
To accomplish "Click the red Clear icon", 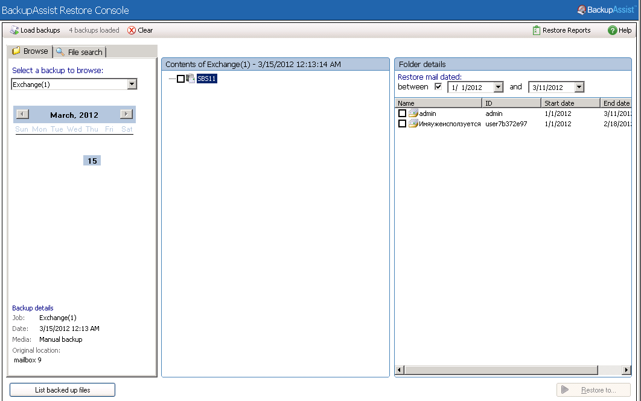I will coord(132,30).
